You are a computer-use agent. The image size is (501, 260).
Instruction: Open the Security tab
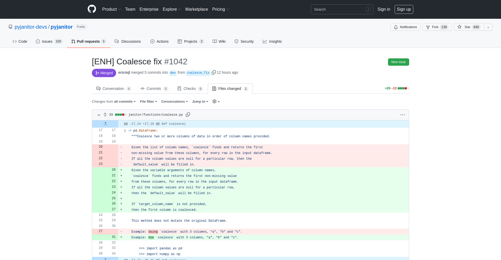click(x=244, y=41)
